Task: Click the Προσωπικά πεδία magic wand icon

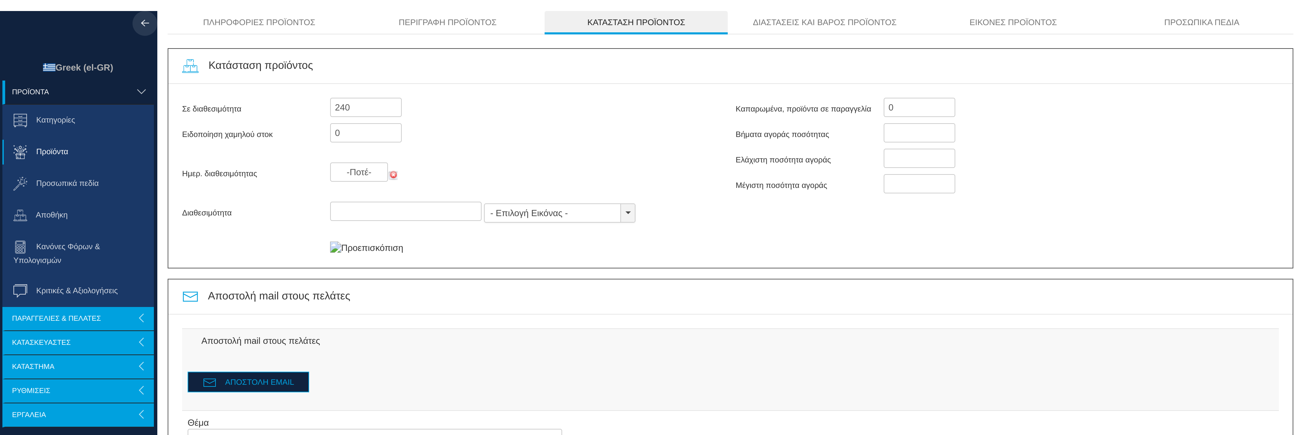Action: 20,183
